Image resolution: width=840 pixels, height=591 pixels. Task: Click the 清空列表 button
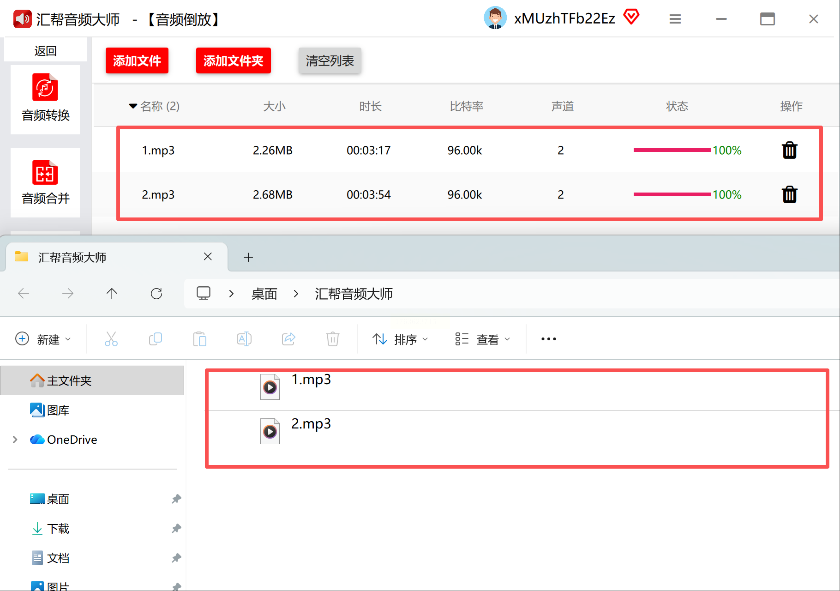coord(330,60)
